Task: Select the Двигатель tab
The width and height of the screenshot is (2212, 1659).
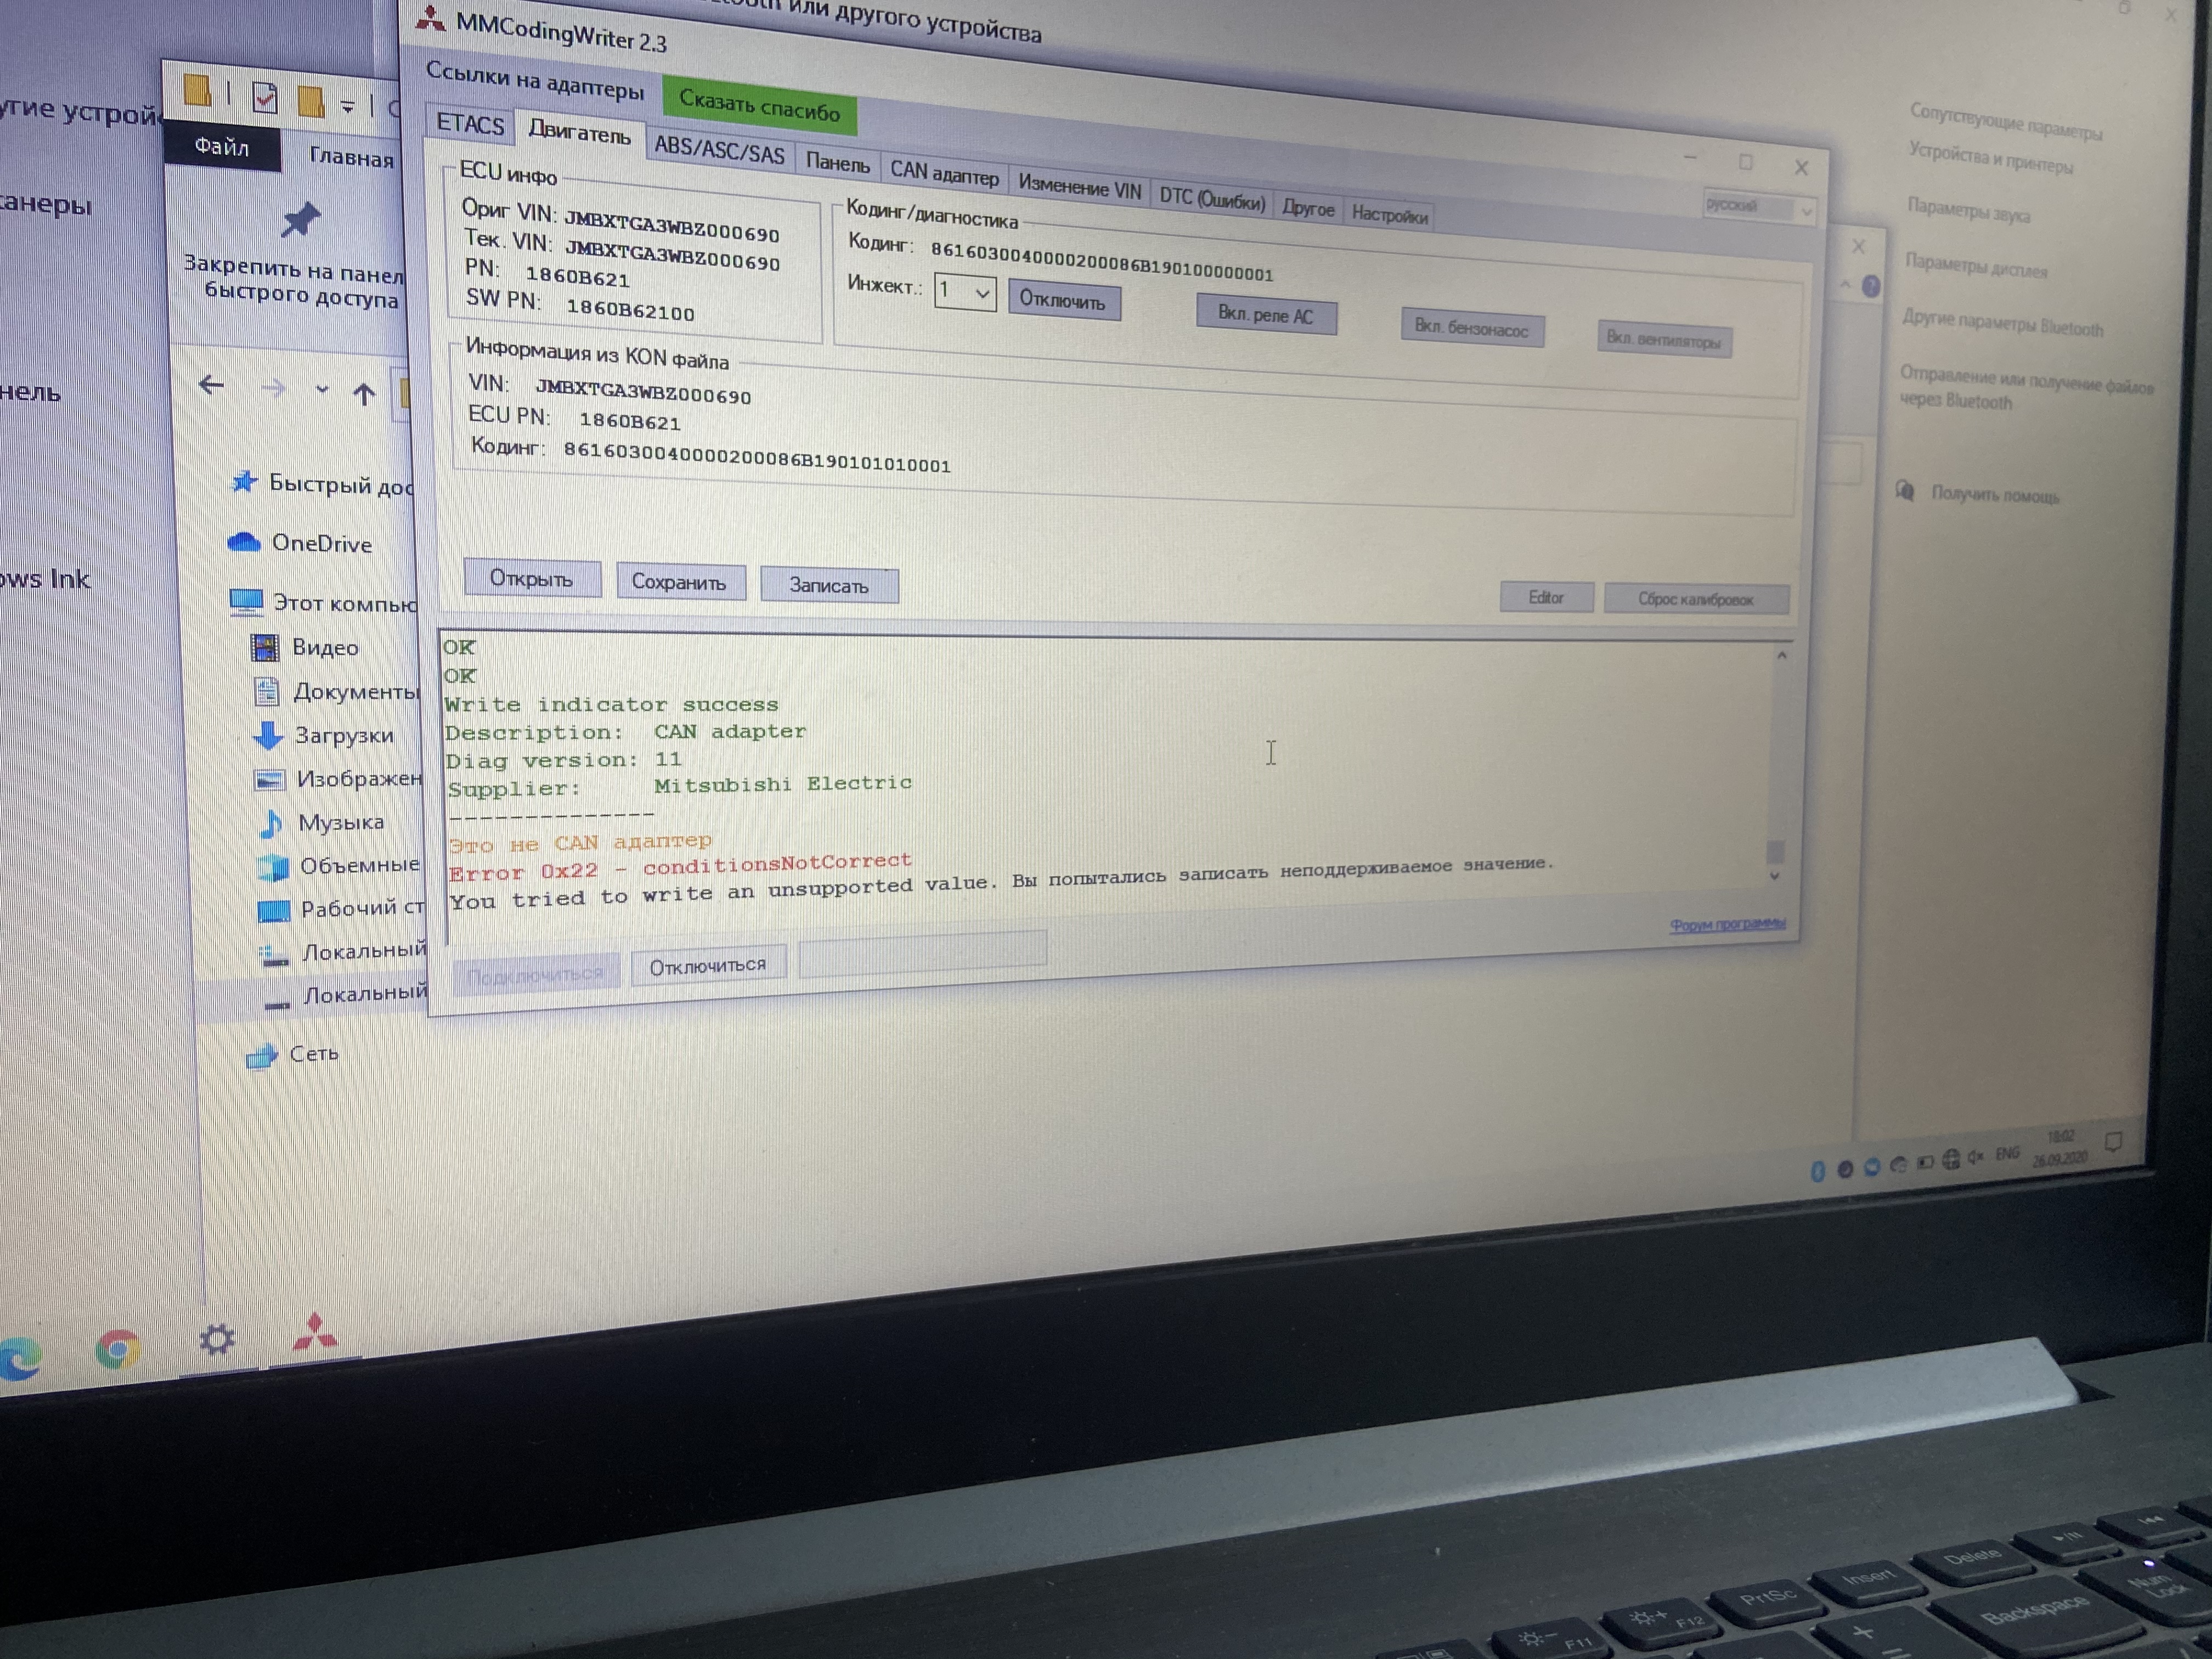Action: (x=579, y=134)
